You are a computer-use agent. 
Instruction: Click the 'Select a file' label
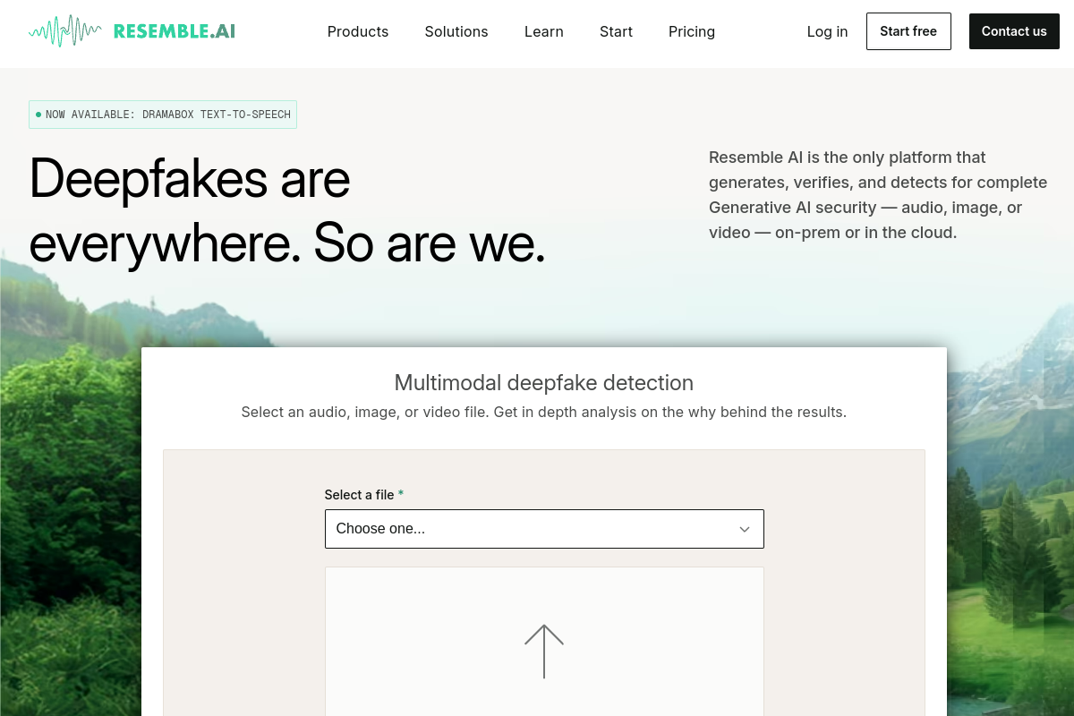[364, 495]
